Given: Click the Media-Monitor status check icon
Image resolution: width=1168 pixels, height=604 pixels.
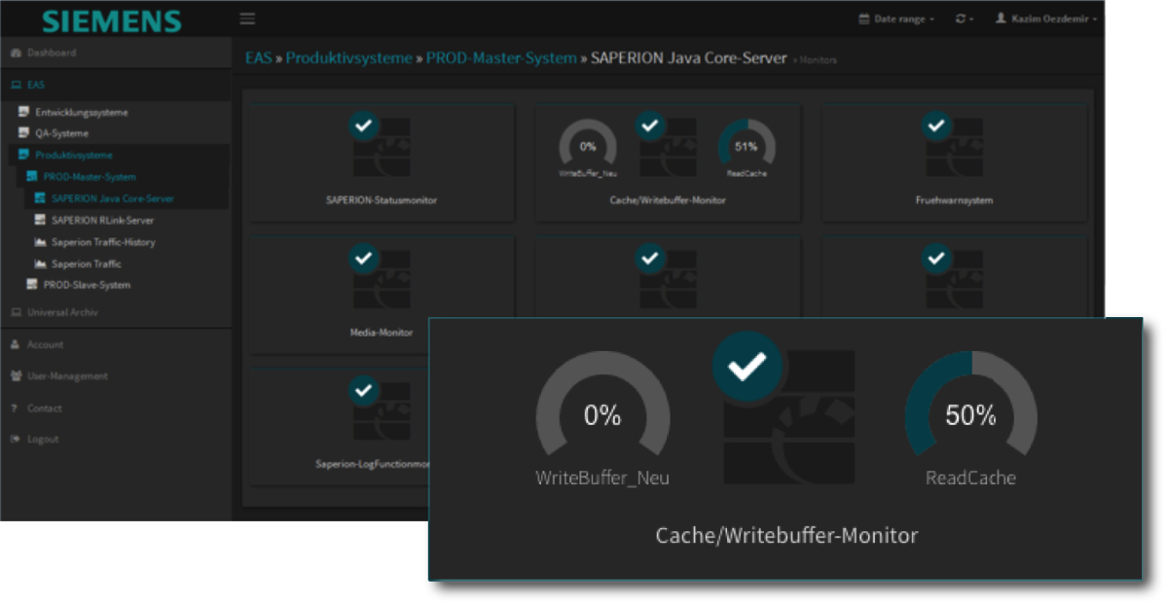Looking at the screenshot, I should click(363, 258).
